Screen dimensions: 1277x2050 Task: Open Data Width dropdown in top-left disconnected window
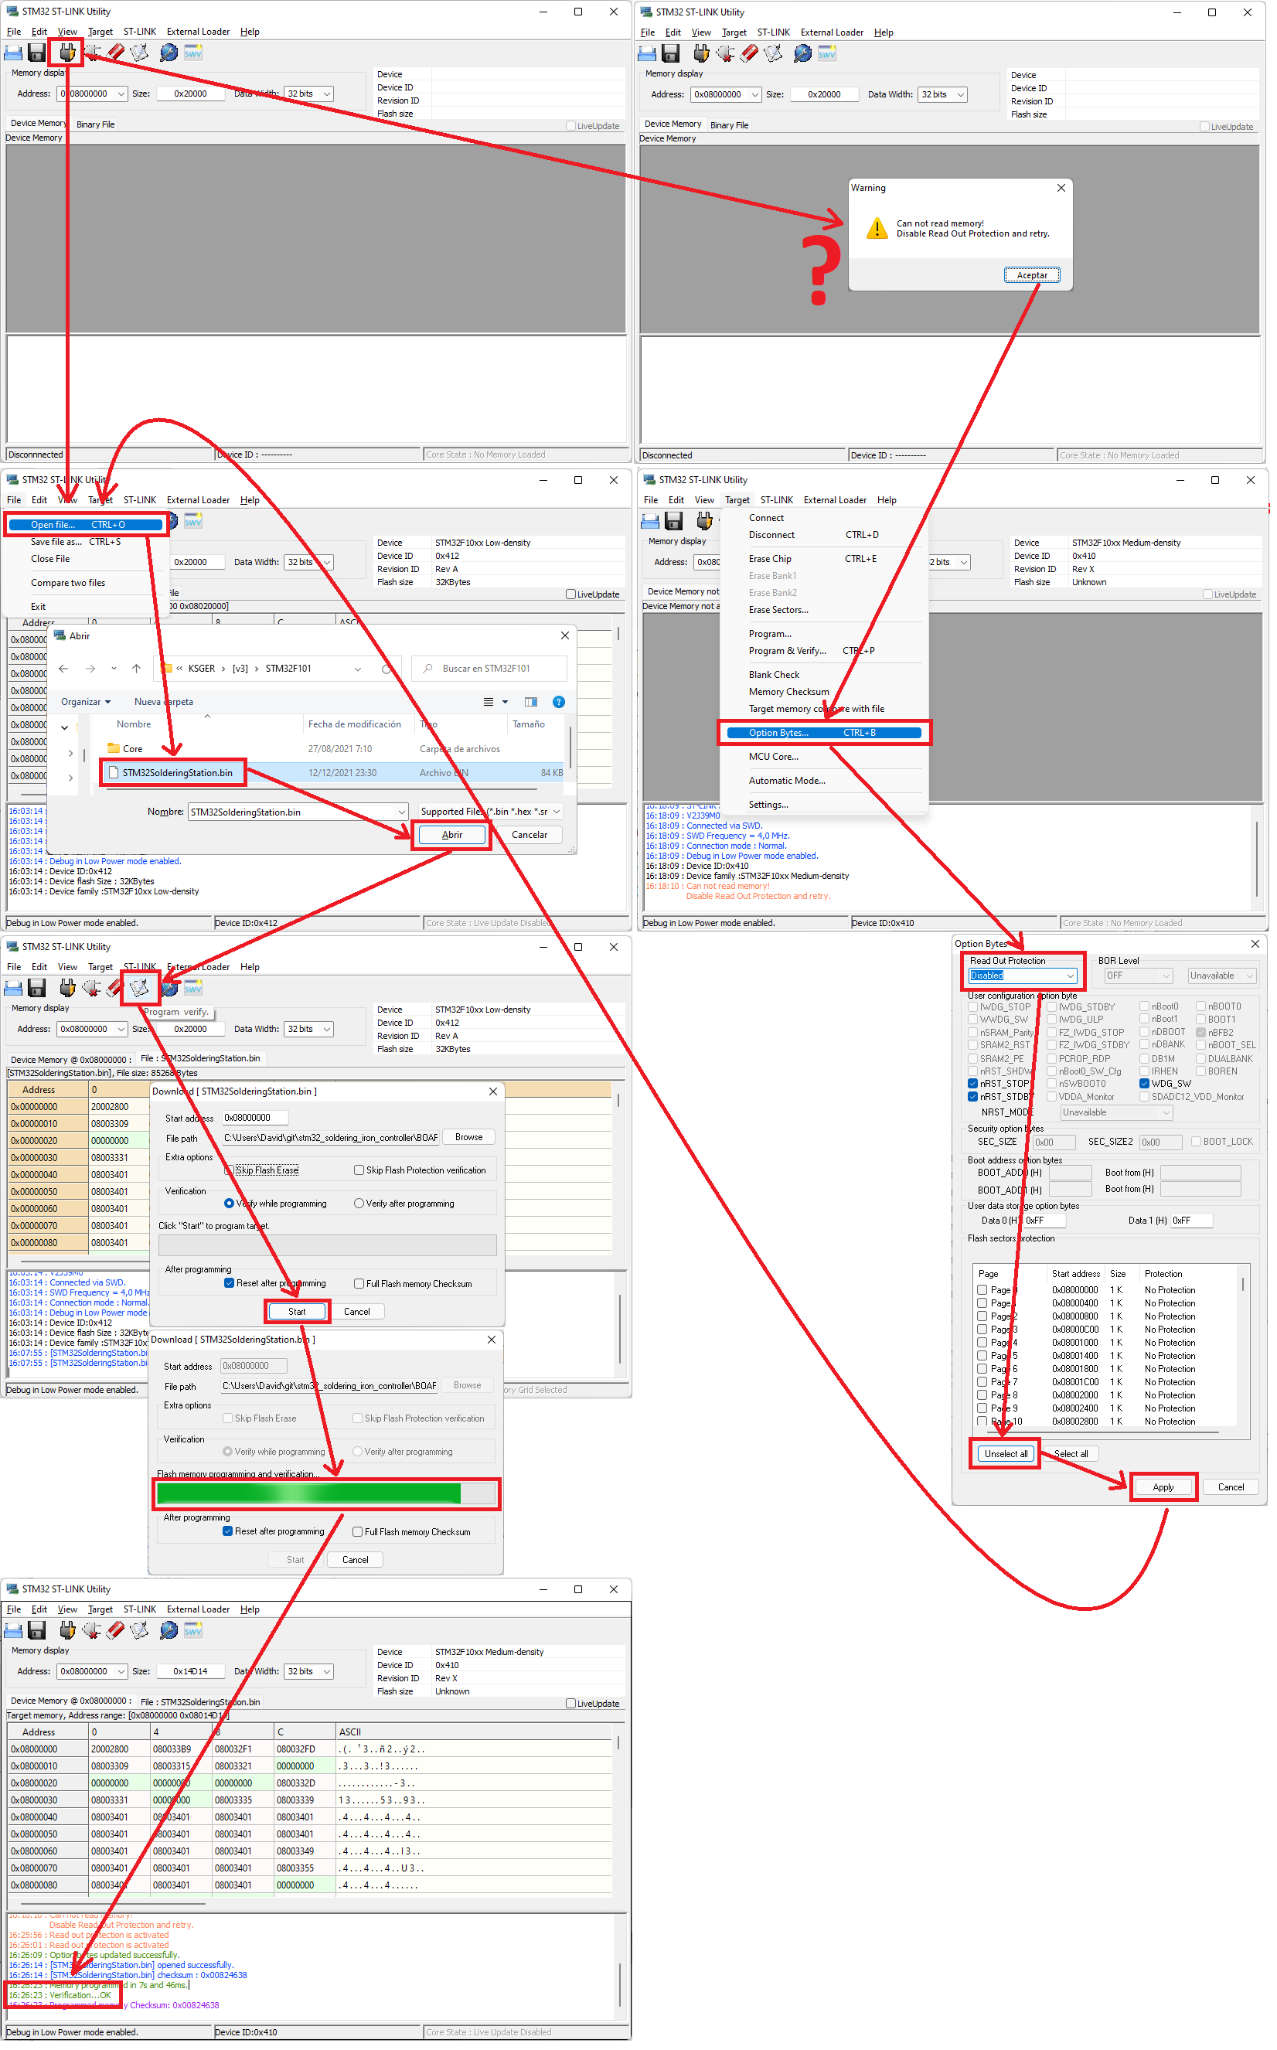[x=328, y=94]
